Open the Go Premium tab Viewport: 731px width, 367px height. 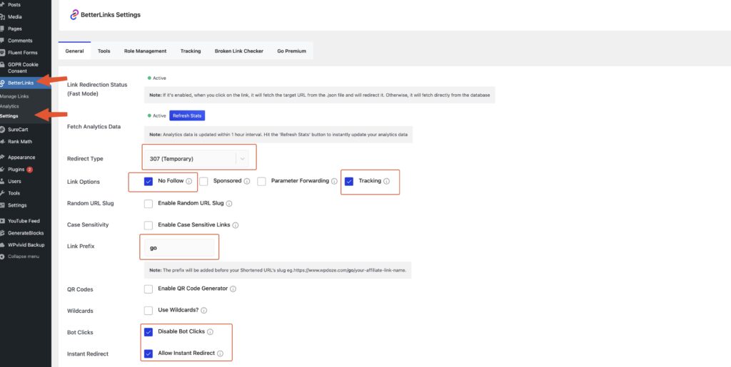(x=291, y=51)
